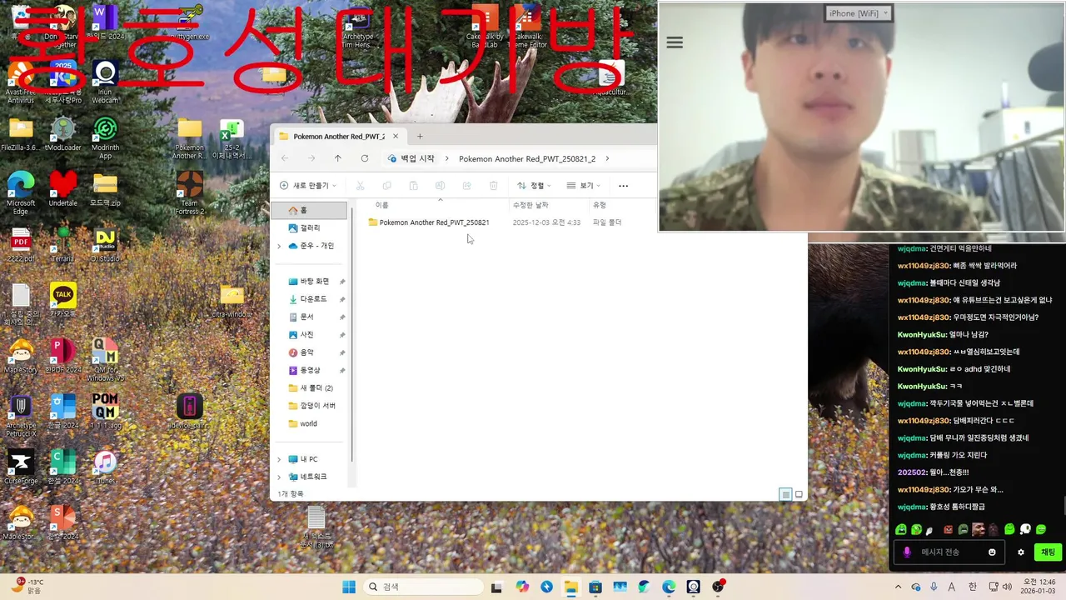Open Copilot from the taskbar

point(522,587)
